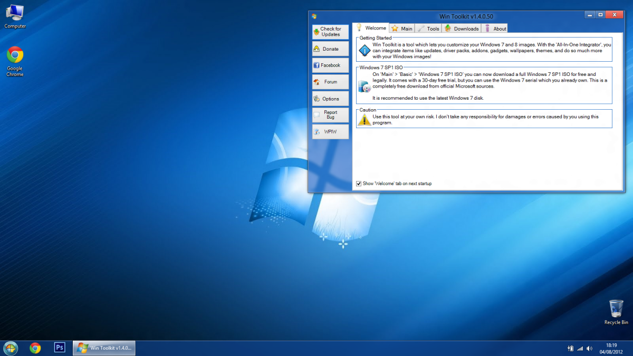Viewport: 633px width, 356px height.
Task: Open the Facebook page button
Action: click(331, 65)
